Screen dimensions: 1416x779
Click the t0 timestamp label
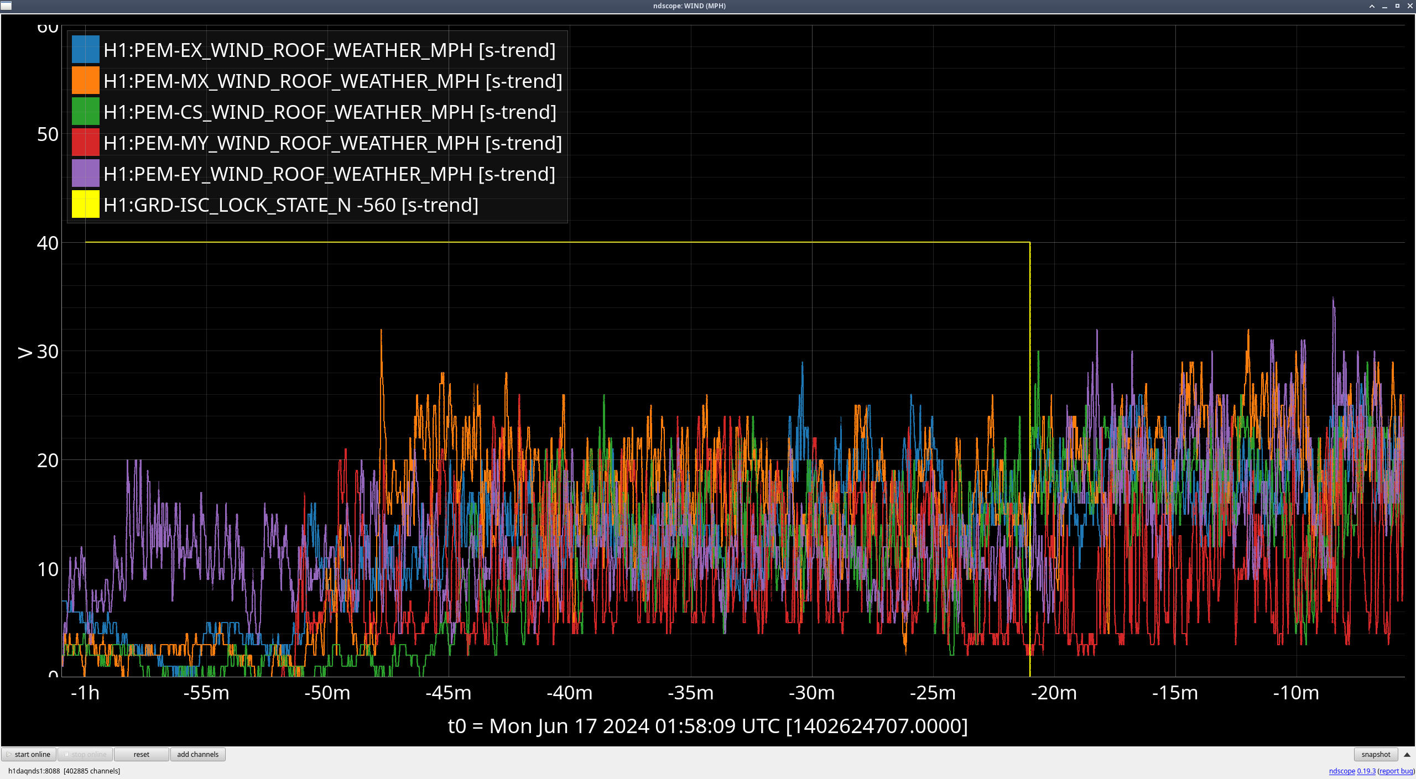point(708,726)
